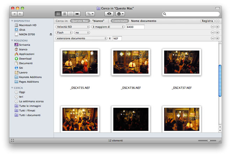
Task: Select thumbnail of _DSC4736.NEF
Action: (x=131, y=62)
